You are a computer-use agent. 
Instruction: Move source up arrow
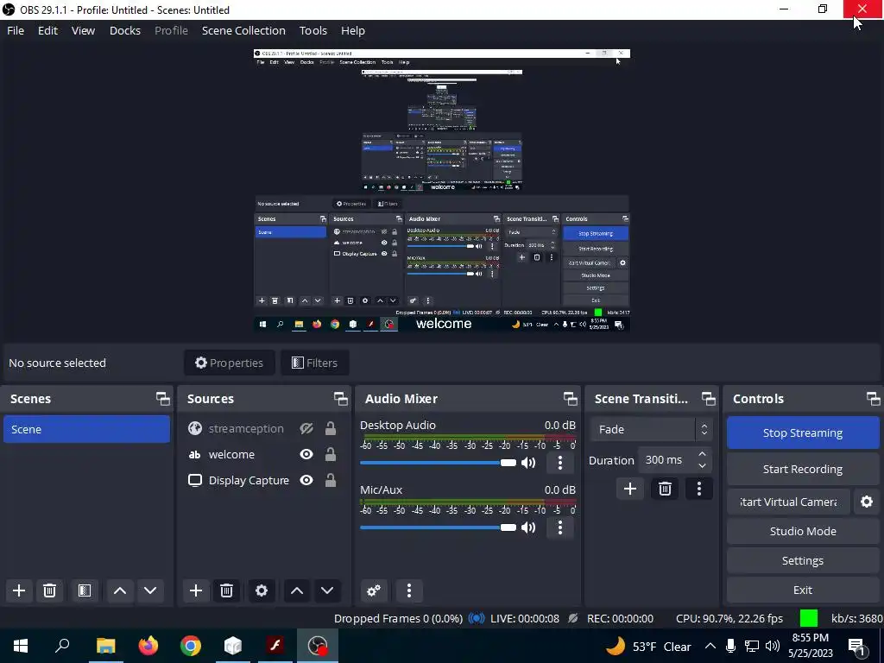297,590
